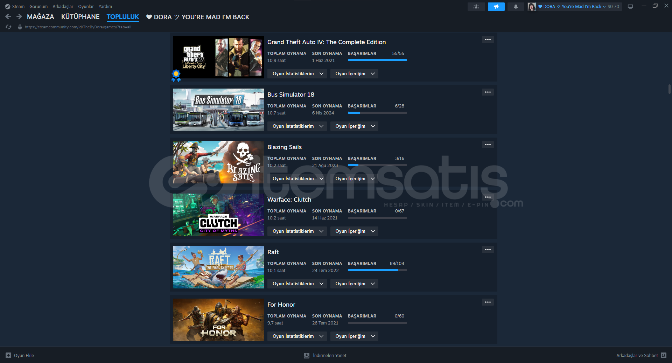This screenshot has width=672, height=363.
Task: Click the Blazing Sails cover image
Action: [218, 162]
